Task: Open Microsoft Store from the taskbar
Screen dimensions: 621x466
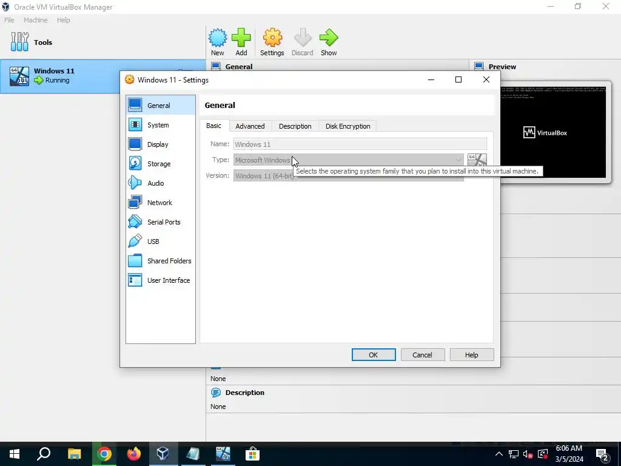Action: point(252,454)
